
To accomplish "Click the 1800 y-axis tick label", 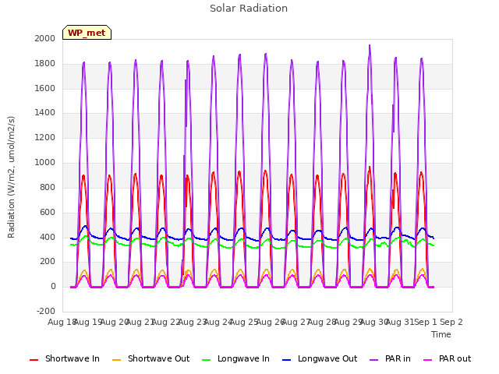I will pyautogui.click(x=45, y=63).
